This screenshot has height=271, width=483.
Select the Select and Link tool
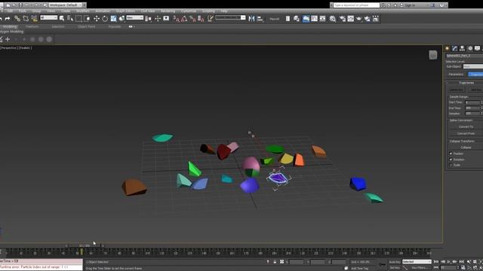click(17, 19)
